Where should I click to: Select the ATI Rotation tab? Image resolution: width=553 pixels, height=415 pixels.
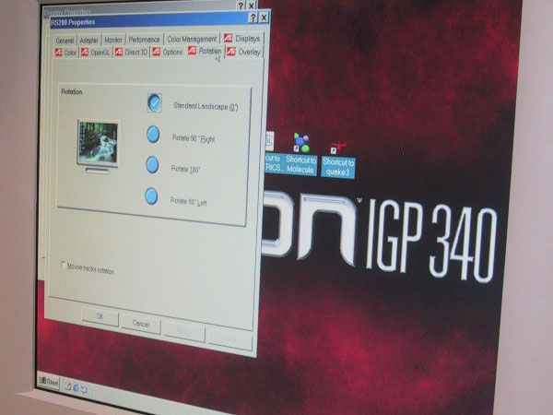click(205, 51)
